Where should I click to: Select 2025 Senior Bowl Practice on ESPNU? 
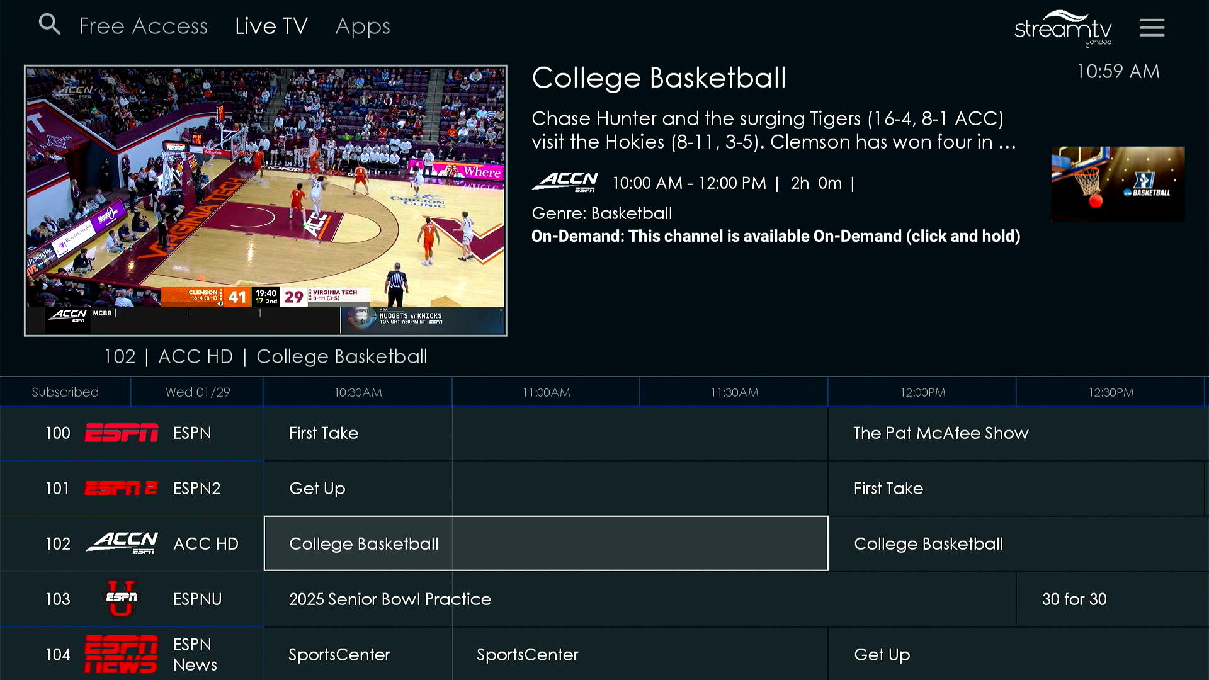[x=640, y=599]
